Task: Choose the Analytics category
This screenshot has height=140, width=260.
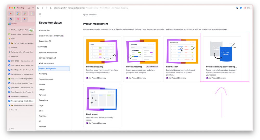Action: [43, 116]
